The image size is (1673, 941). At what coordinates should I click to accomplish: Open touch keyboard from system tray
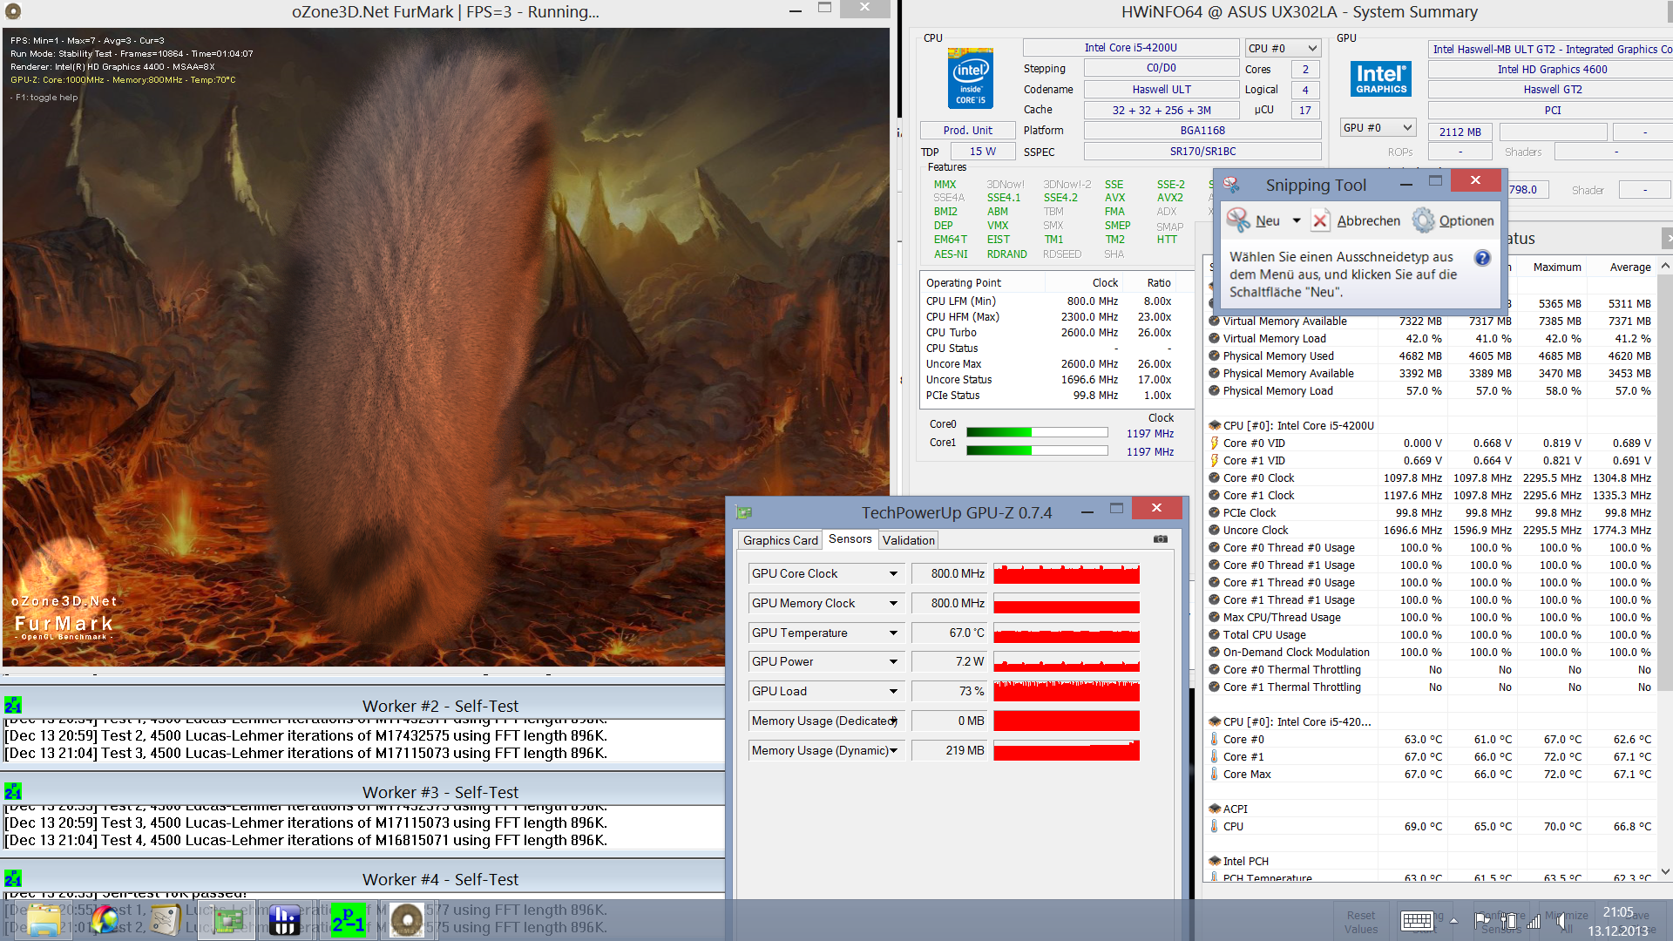(1417, 920)
